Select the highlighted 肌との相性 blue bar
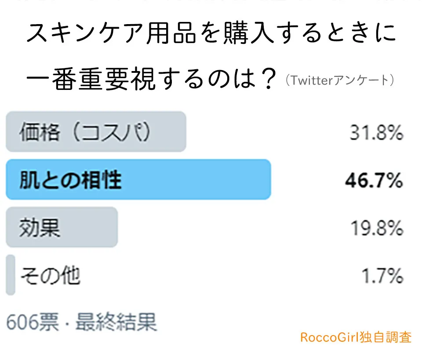422x350 pixels. pyautogui.click(x=138, y=179)
